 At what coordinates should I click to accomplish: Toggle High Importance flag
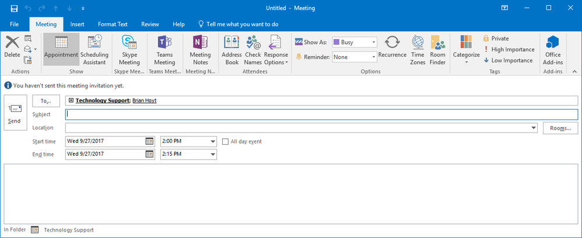pyautogui.click(x=509, y=50)
